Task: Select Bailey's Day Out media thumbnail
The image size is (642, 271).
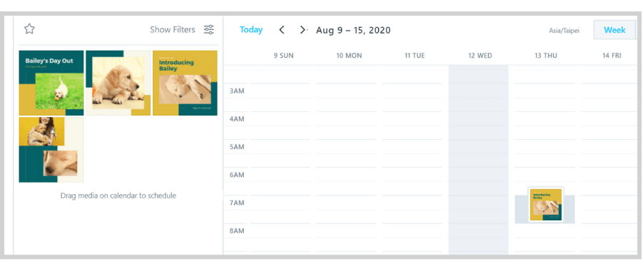Action: (x=51, y=83)
